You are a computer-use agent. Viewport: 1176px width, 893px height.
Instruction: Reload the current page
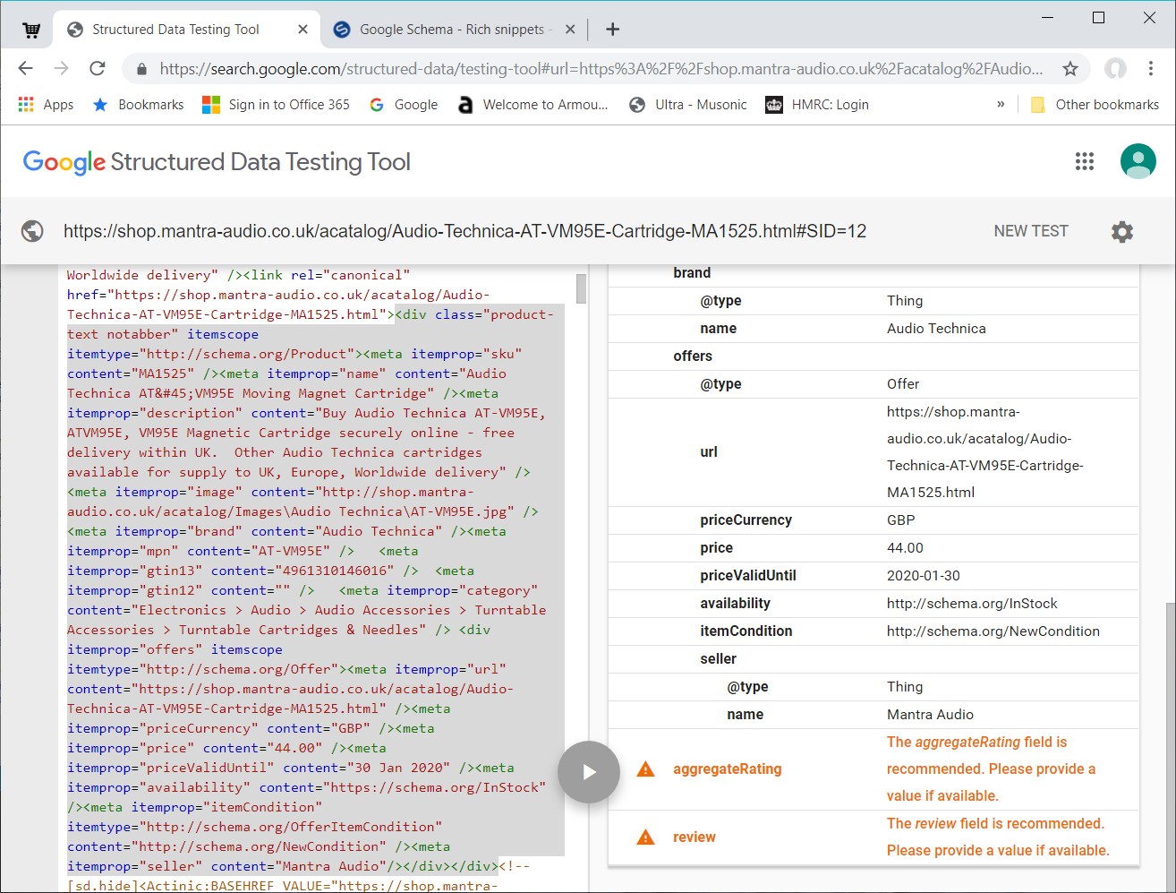pos(98,69)
